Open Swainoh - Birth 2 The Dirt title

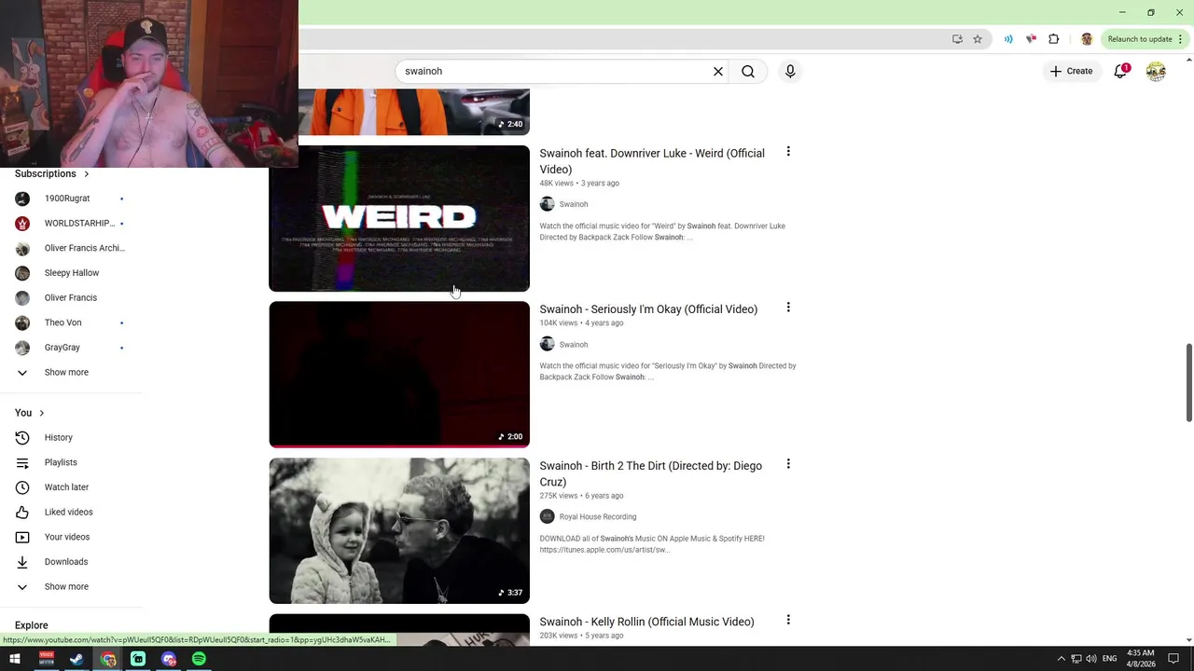(x=650, y=473)
